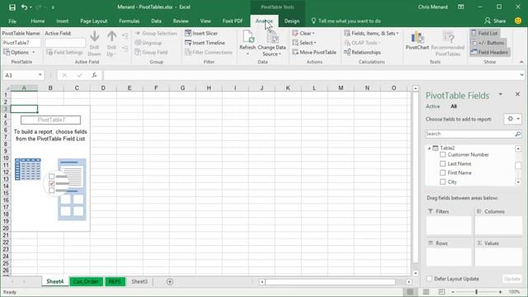Image resolution: width=528 pixels, height=297 pixels.
Task: Click the Move PivotTable icon
Action: coord(295,52)
